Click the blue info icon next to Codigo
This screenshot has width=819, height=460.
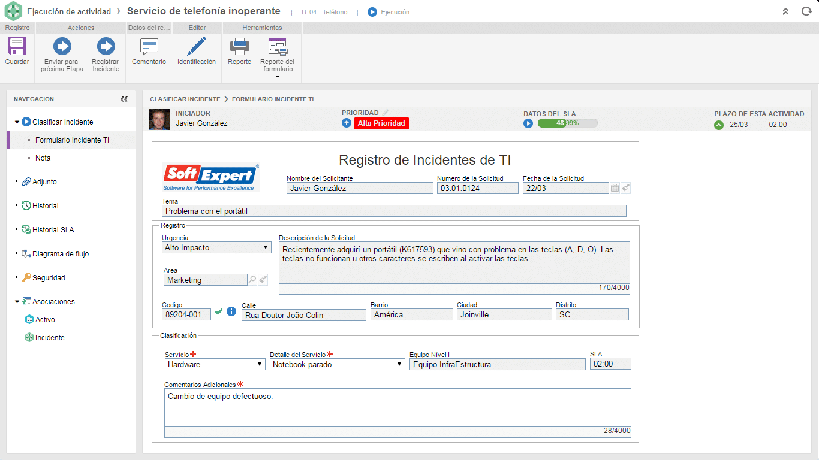click(231, 311)
